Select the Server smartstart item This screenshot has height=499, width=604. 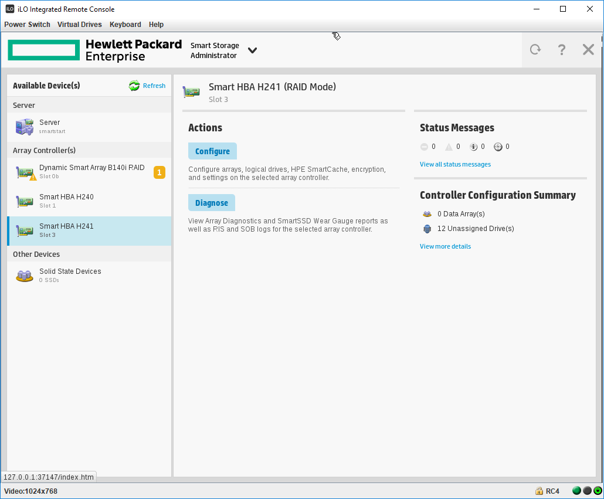click(89, 127)
